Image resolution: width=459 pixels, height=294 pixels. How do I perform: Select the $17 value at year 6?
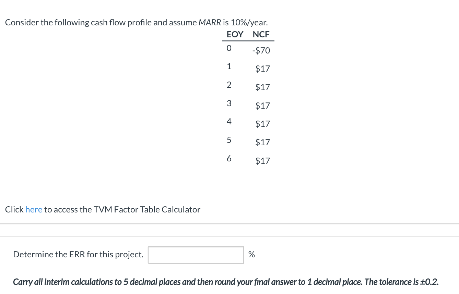[262, 160]
